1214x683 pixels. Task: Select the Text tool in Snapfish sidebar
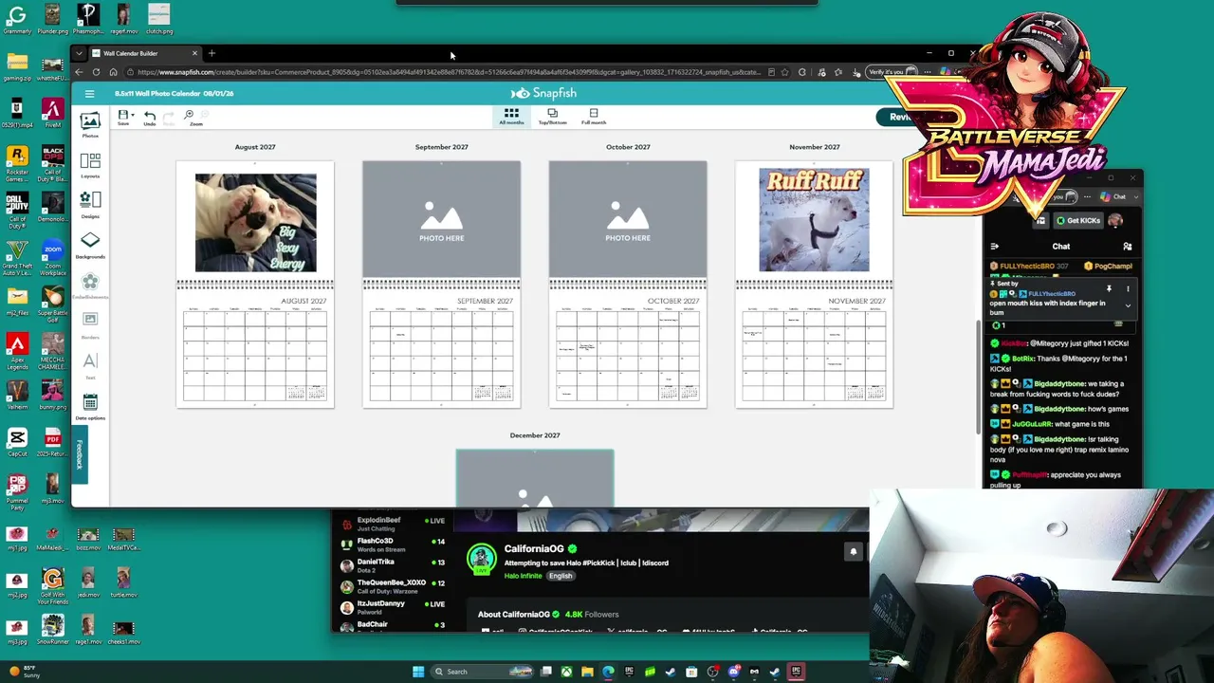(90, 365)
